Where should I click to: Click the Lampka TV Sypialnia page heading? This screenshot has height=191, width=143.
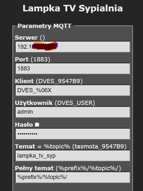(x=73, y=8)
